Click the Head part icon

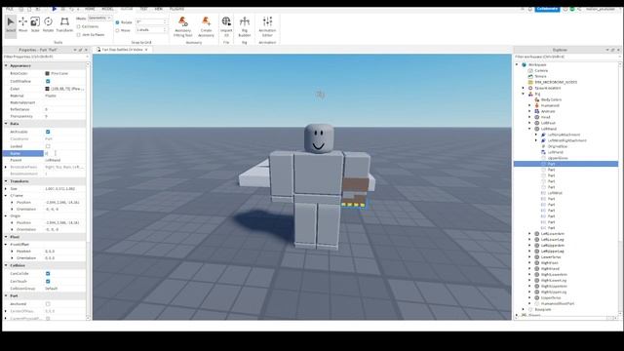pos(537,117)
